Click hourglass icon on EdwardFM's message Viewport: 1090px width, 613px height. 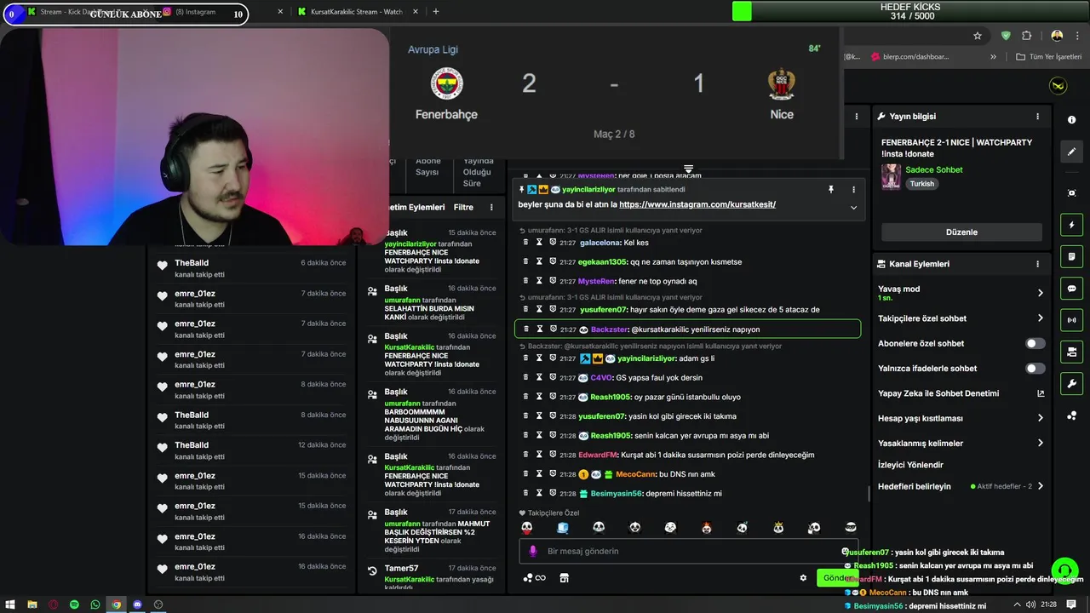(x=539, y=455)
